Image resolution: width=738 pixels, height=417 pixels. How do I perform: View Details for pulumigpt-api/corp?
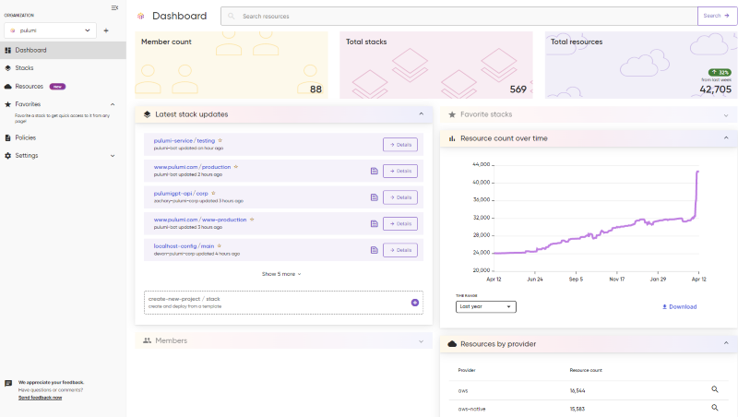(400, 197)
